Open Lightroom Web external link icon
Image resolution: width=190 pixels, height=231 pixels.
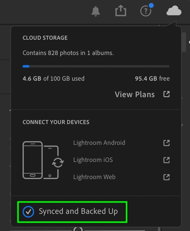click(167, 177)
